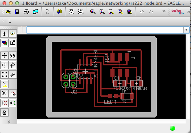Undo the last action
The height and width of the screenshot is (133, 191).
coord(142,12)
